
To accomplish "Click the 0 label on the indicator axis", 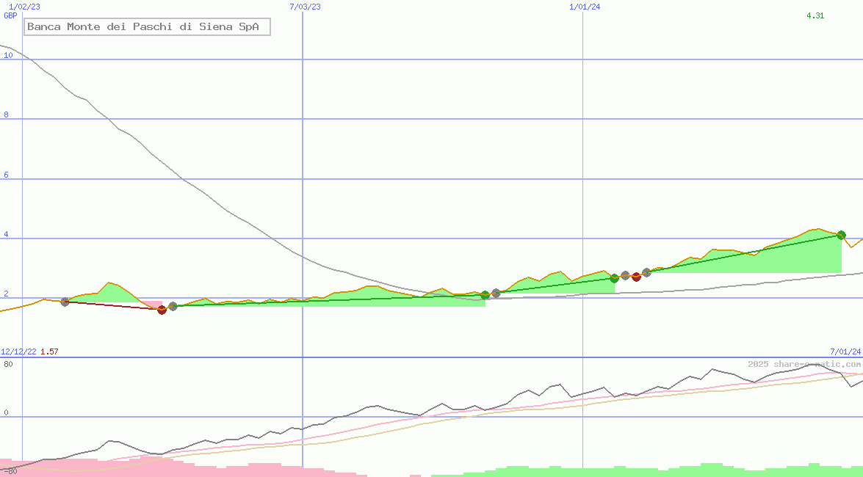I will click(x=6, y=413).
